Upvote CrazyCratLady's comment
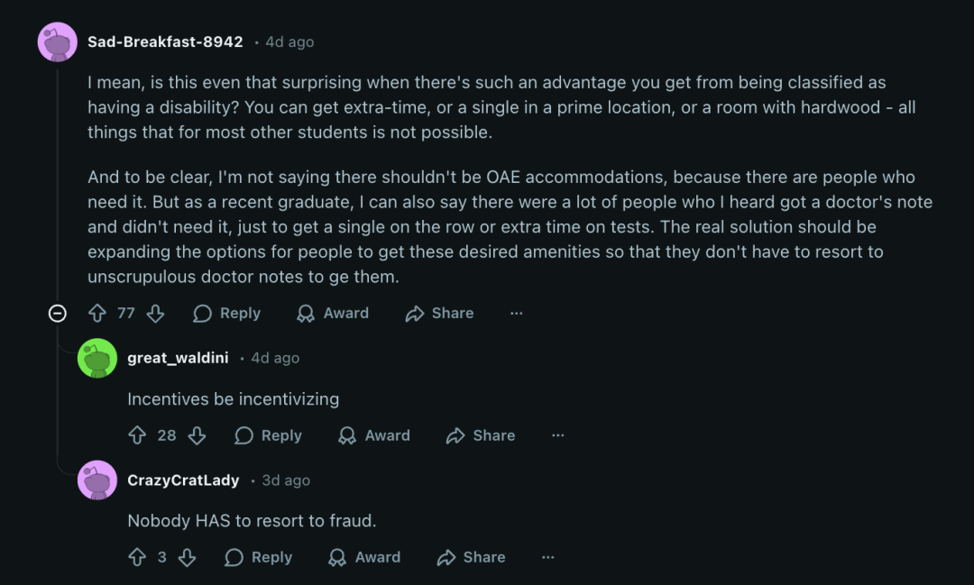Image resolution: width=974 pixels, height=585 pixels. (x=137, y=557)
